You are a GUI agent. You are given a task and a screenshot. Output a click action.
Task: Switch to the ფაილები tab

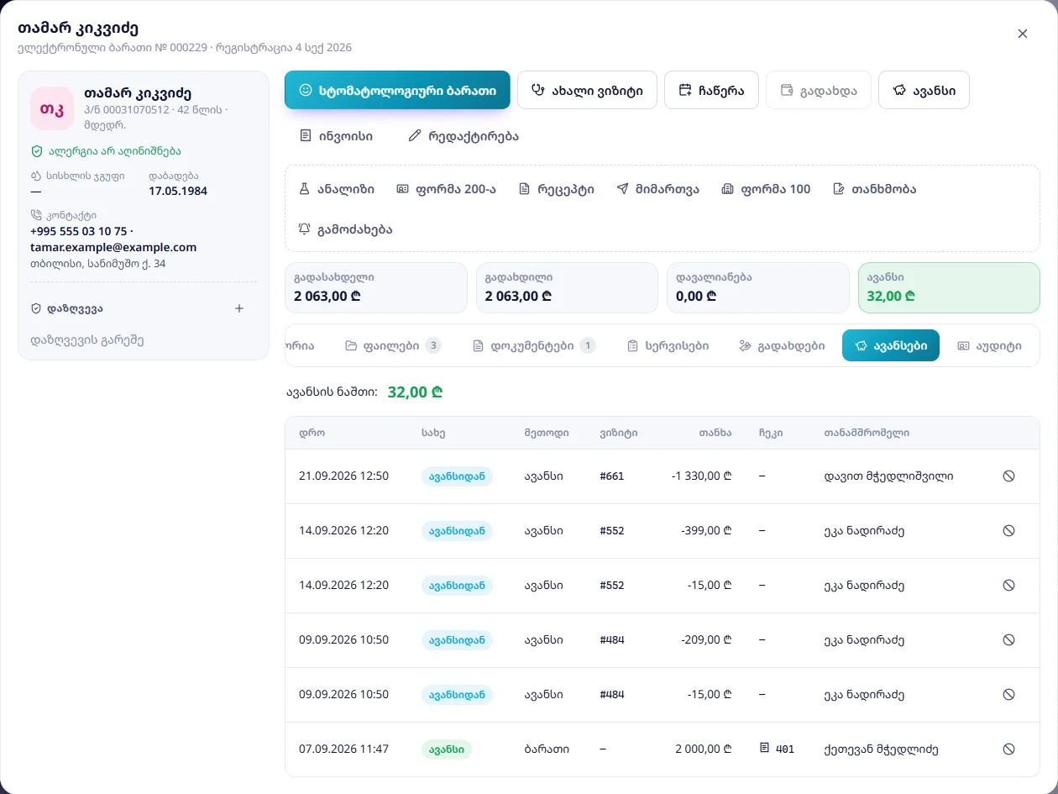[x=393, y=345]
